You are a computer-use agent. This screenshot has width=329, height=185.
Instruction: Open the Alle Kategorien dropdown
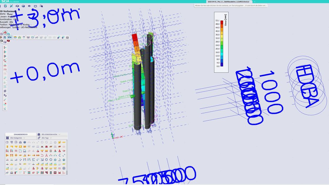click(x=18, y=138)
